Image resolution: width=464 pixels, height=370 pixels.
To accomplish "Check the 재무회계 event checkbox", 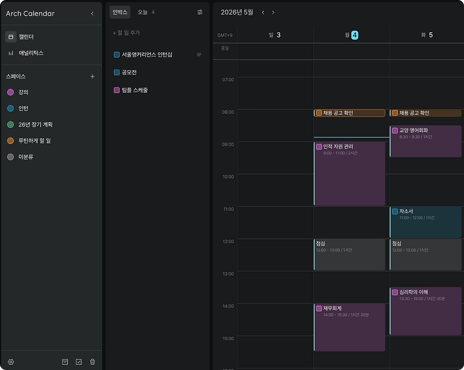I will 319,308.
